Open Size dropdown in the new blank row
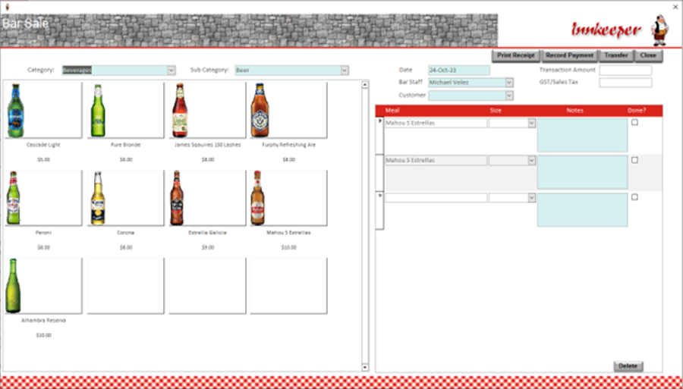 (531, 198)
